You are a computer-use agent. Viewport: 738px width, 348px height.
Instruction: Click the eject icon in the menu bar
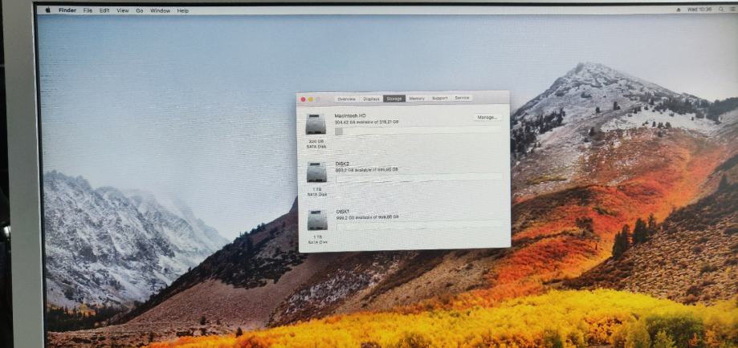679,10
